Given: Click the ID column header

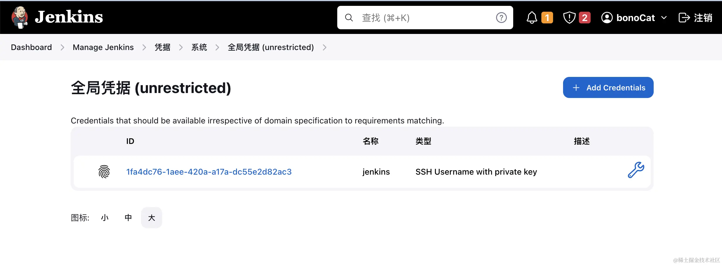Looking at the screenshot, I should pyautogui.click(x=130, y=141).
